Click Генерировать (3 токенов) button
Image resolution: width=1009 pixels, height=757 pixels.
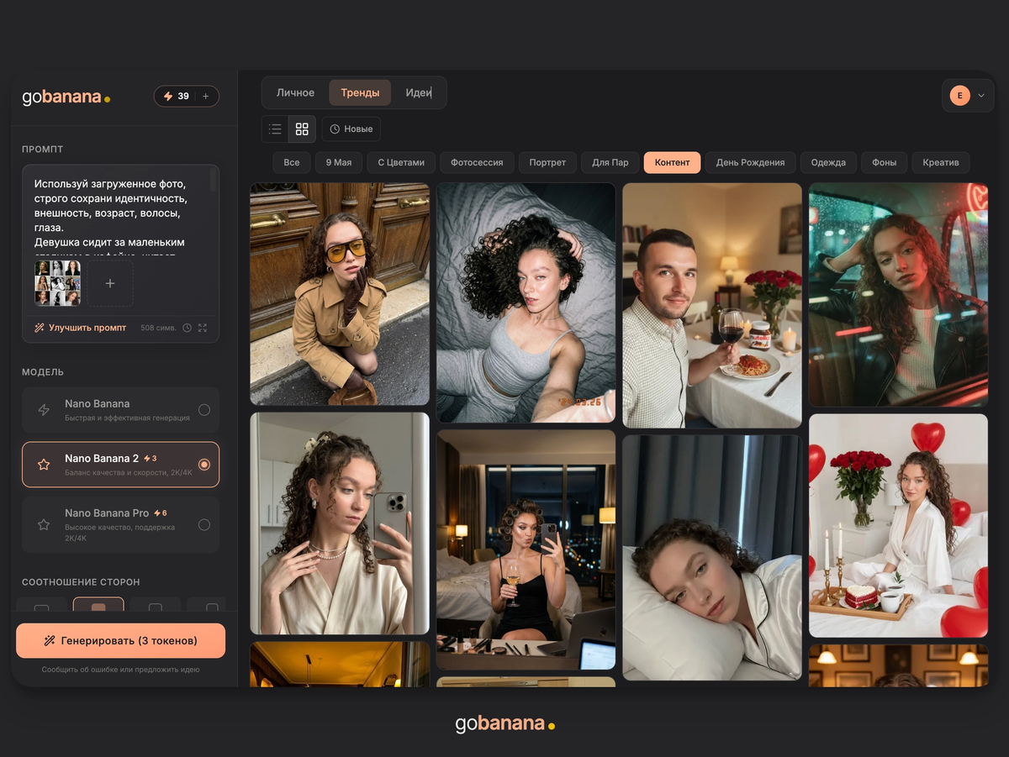pos(121,640)
